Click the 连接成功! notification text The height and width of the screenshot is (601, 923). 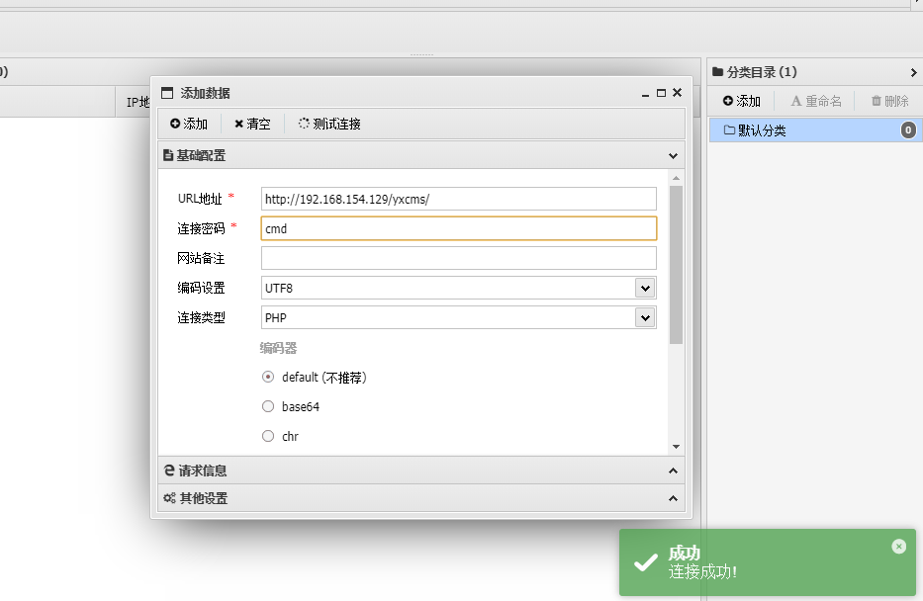[702, 571]
